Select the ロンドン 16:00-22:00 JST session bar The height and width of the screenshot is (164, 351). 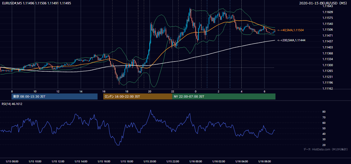(x=138, y=96)
